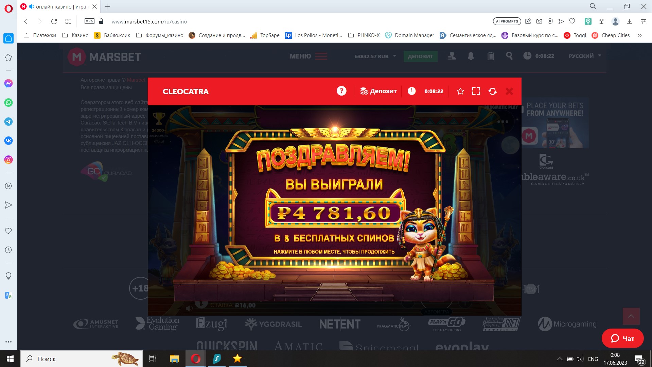Screen dimensions: 652x367
Task: Open the МЕНЮ hamburger on Marsbet
Action: click(x=309, y=56)
